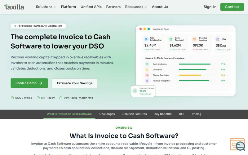Select the Pricing tab
Screen dimensions: 248x155
197,114
